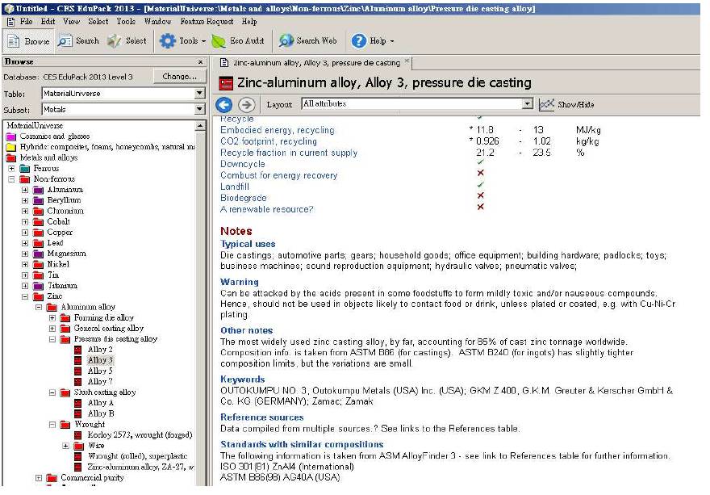Open the Edit menu

point(48,21)
